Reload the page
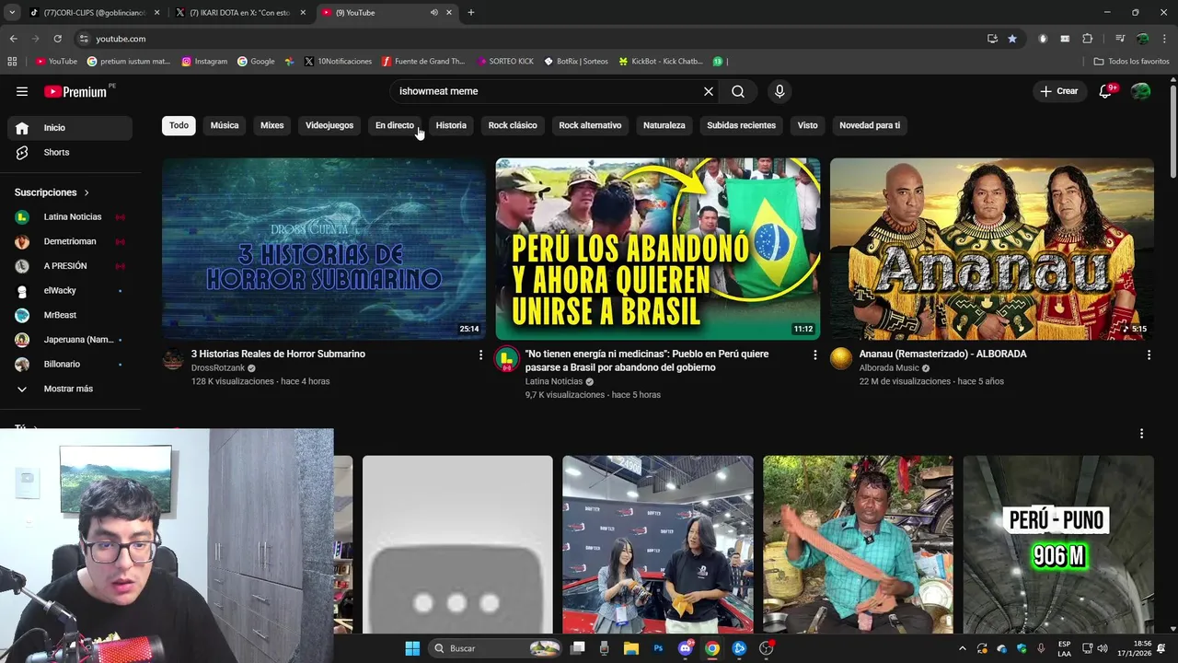Screen dimensions: 1178x663 (x=57, y=39)
